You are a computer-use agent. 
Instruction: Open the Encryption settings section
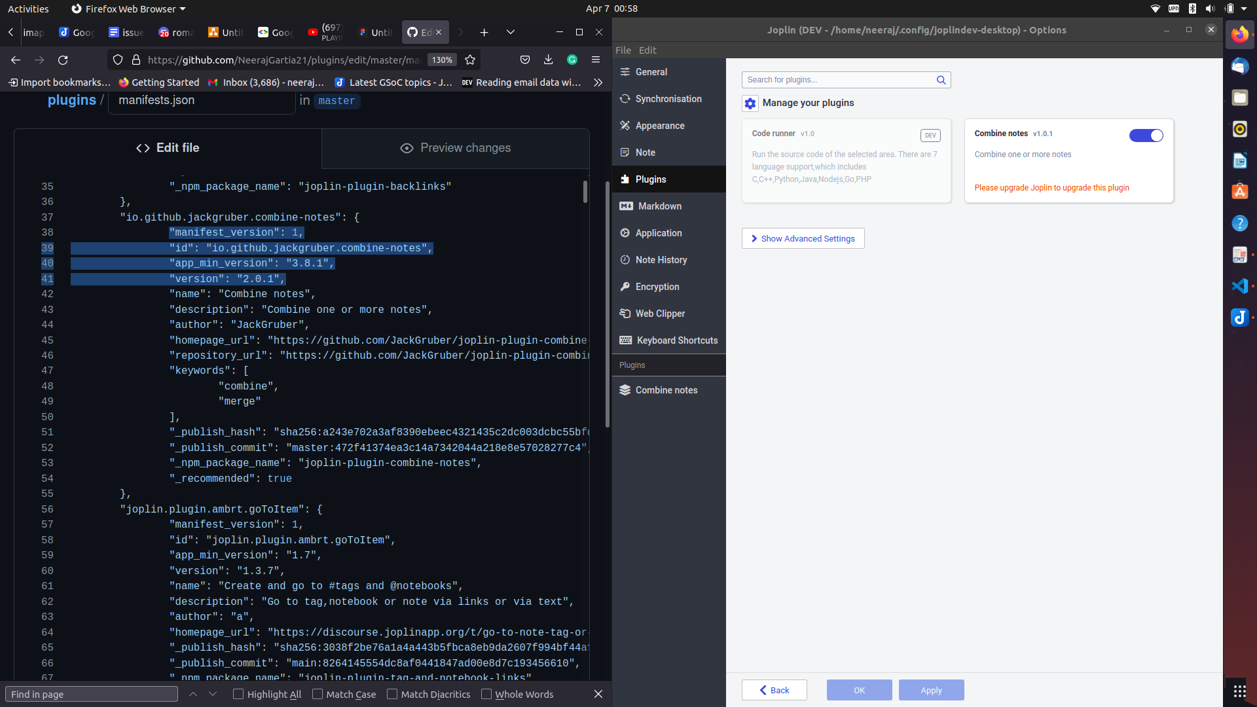point(657,287)
